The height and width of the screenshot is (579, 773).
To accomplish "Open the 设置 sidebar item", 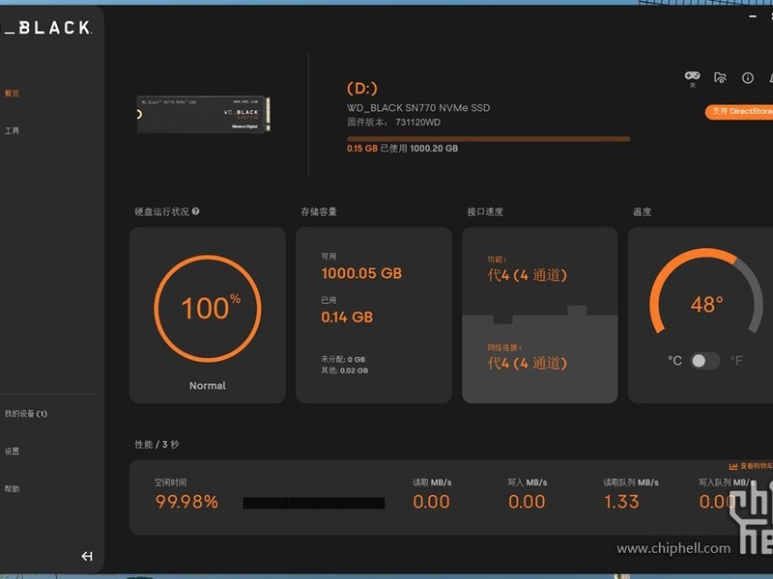I will [x=12, y=451].
